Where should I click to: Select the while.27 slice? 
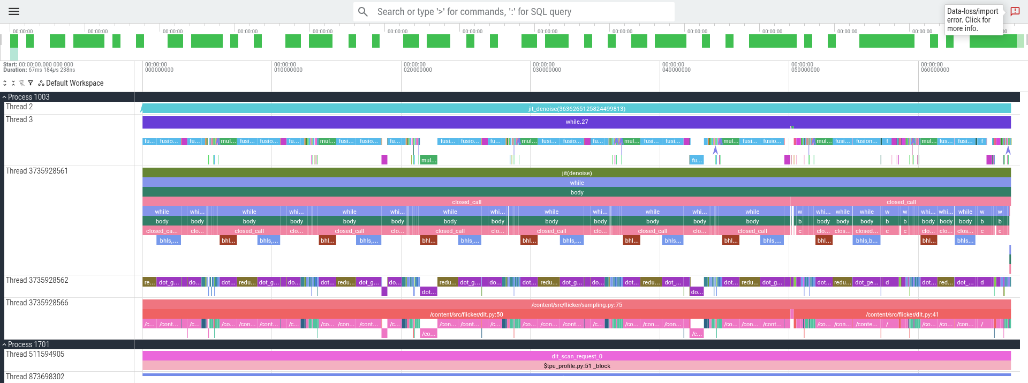[x=577, y=122]
